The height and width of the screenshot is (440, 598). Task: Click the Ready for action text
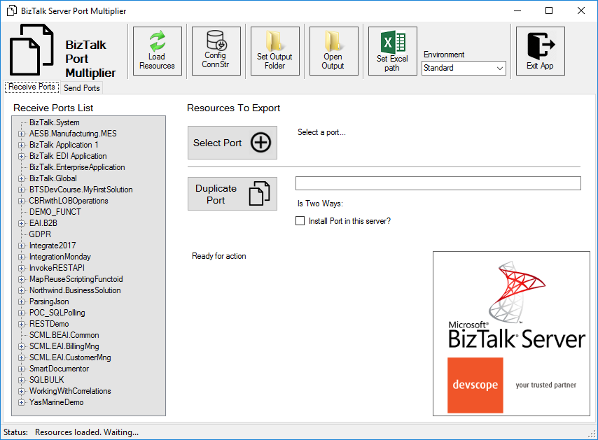219,256
